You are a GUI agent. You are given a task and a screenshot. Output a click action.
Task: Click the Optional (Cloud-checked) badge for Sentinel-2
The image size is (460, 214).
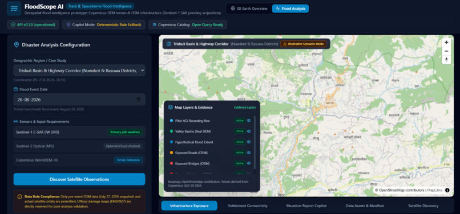(x=123, y=146)
